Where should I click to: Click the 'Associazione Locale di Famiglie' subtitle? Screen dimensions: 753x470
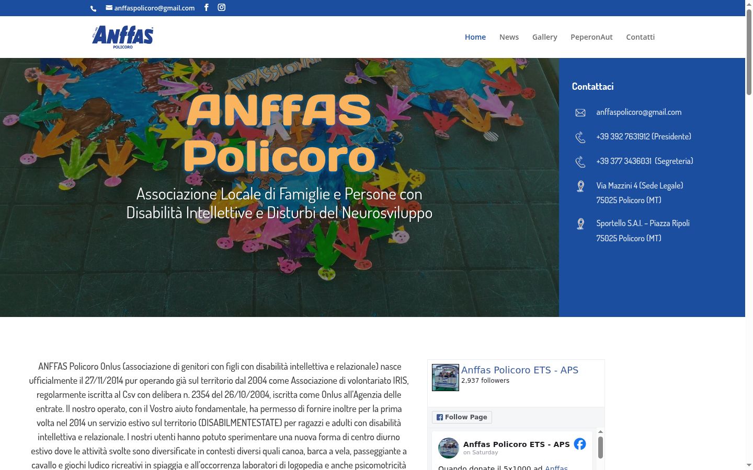point(279,203)
